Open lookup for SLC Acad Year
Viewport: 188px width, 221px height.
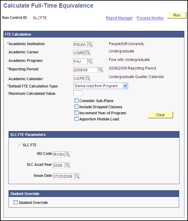coord(68,165)
